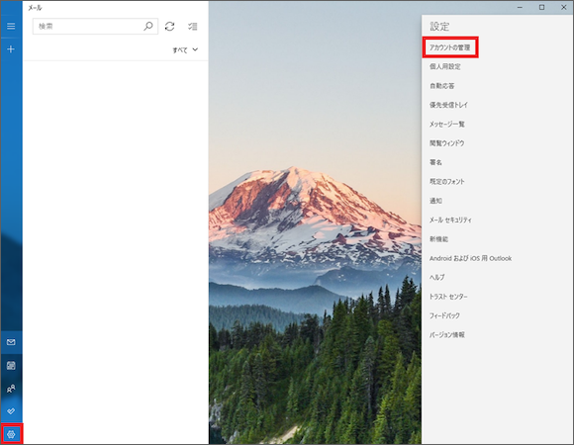Open アカウントの管理 in settings
The width and height of the screenshot is (574, 445).
click(x=450, y=47)
